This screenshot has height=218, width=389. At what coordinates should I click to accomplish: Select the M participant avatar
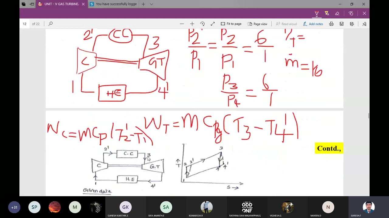click(75, 207)
